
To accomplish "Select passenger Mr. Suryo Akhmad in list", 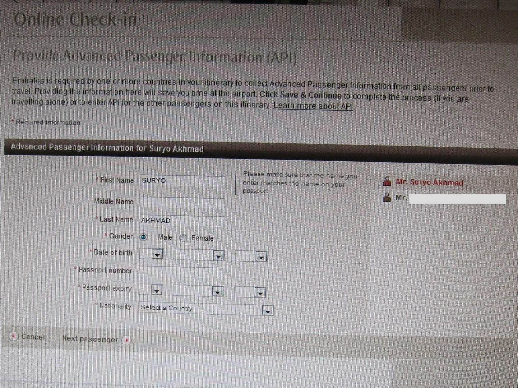I will [429, 183].
